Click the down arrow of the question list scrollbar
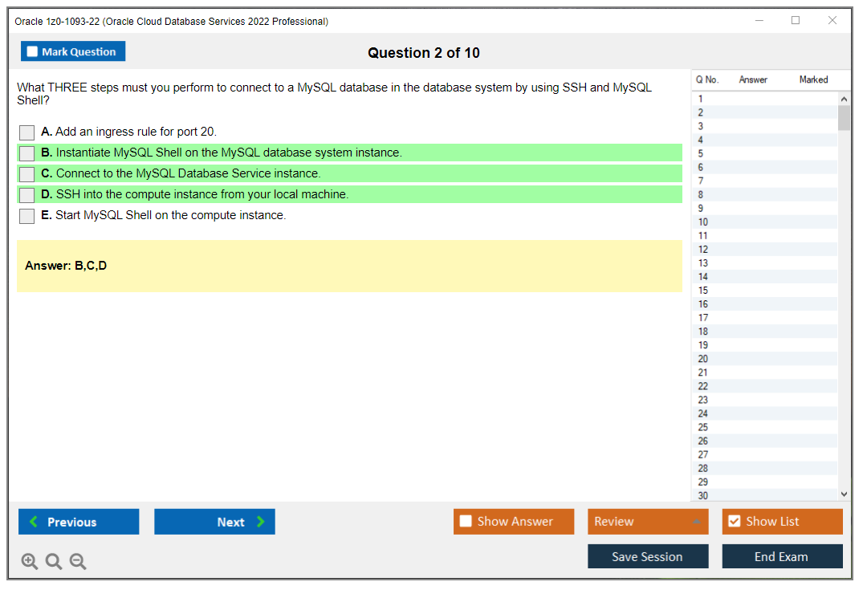 [x=845, y=494]
